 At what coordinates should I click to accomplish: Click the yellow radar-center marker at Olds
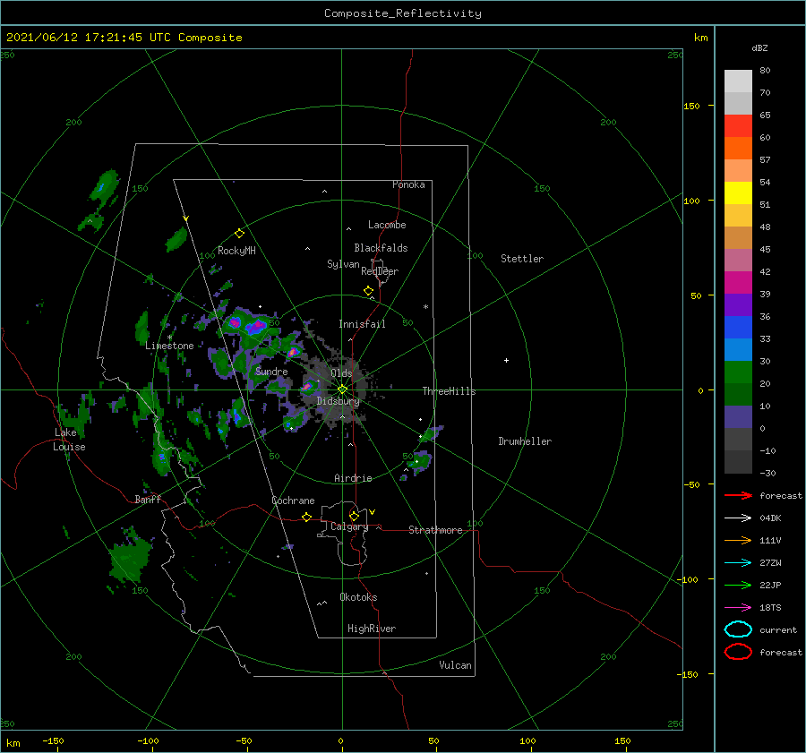click(342, 389)
